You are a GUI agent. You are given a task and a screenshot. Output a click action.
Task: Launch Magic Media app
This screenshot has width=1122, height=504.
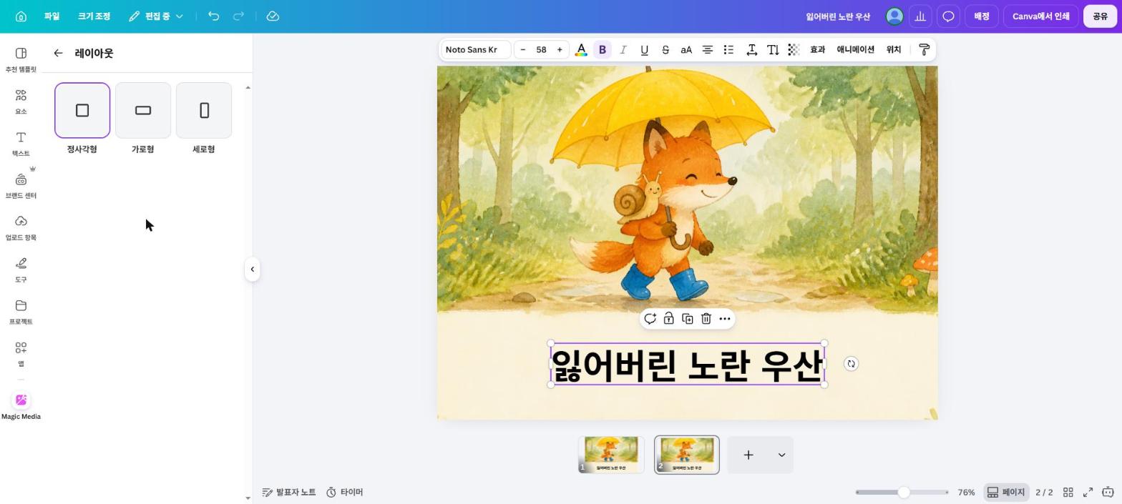click(21, 407)
